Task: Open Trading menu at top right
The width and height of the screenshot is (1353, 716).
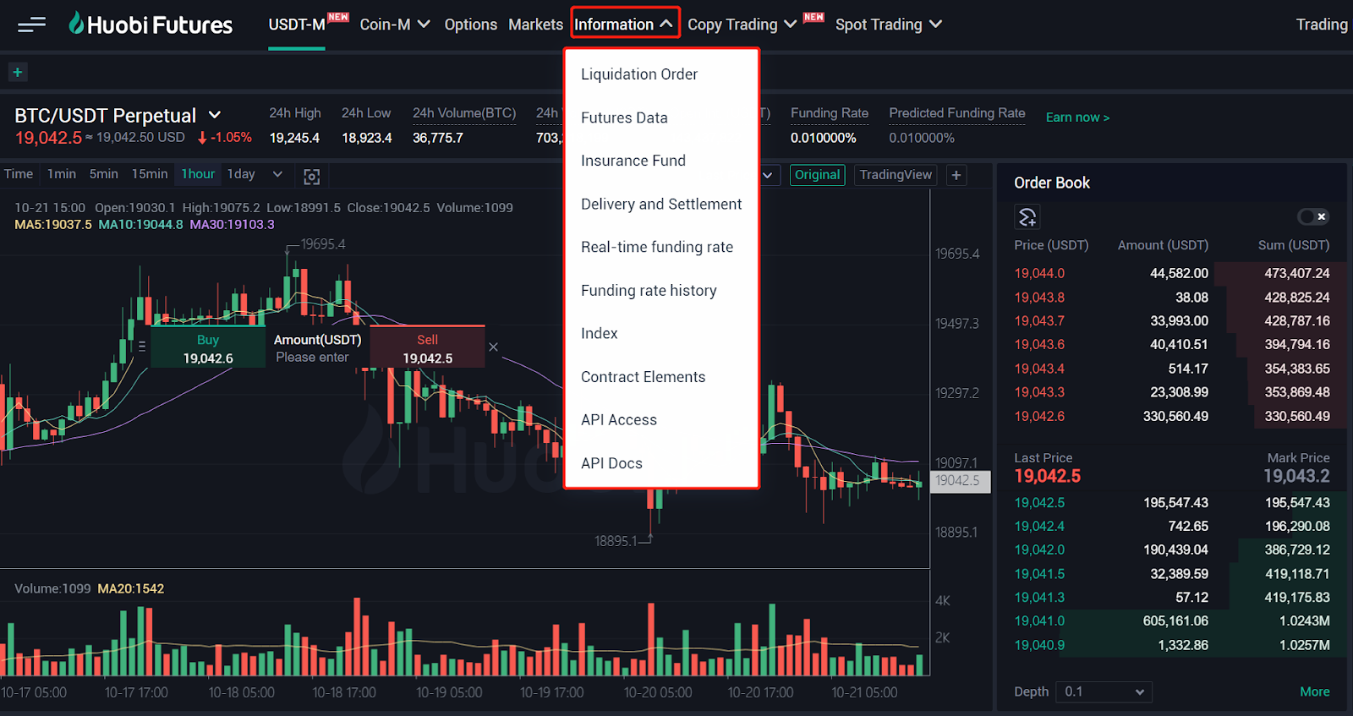Action: pyautogui.click(x=1322, y=25)
